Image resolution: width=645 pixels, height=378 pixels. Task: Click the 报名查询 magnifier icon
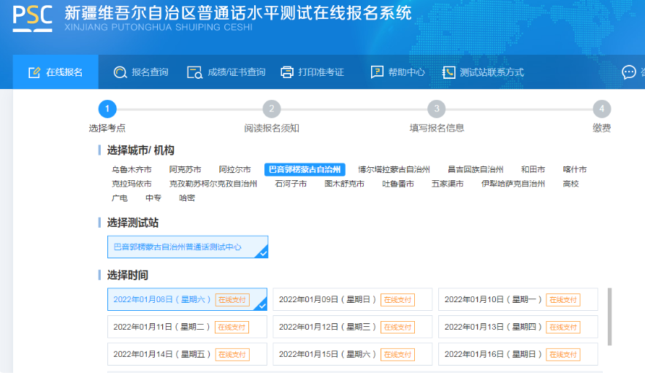(x=120, y=72)
